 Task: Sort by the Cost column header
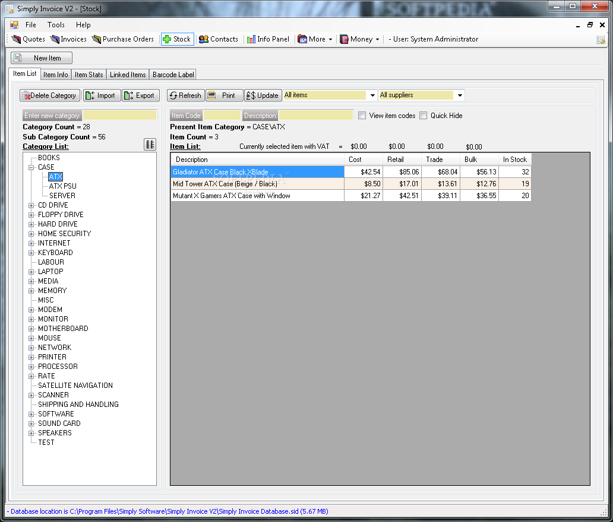click(364, 160)
